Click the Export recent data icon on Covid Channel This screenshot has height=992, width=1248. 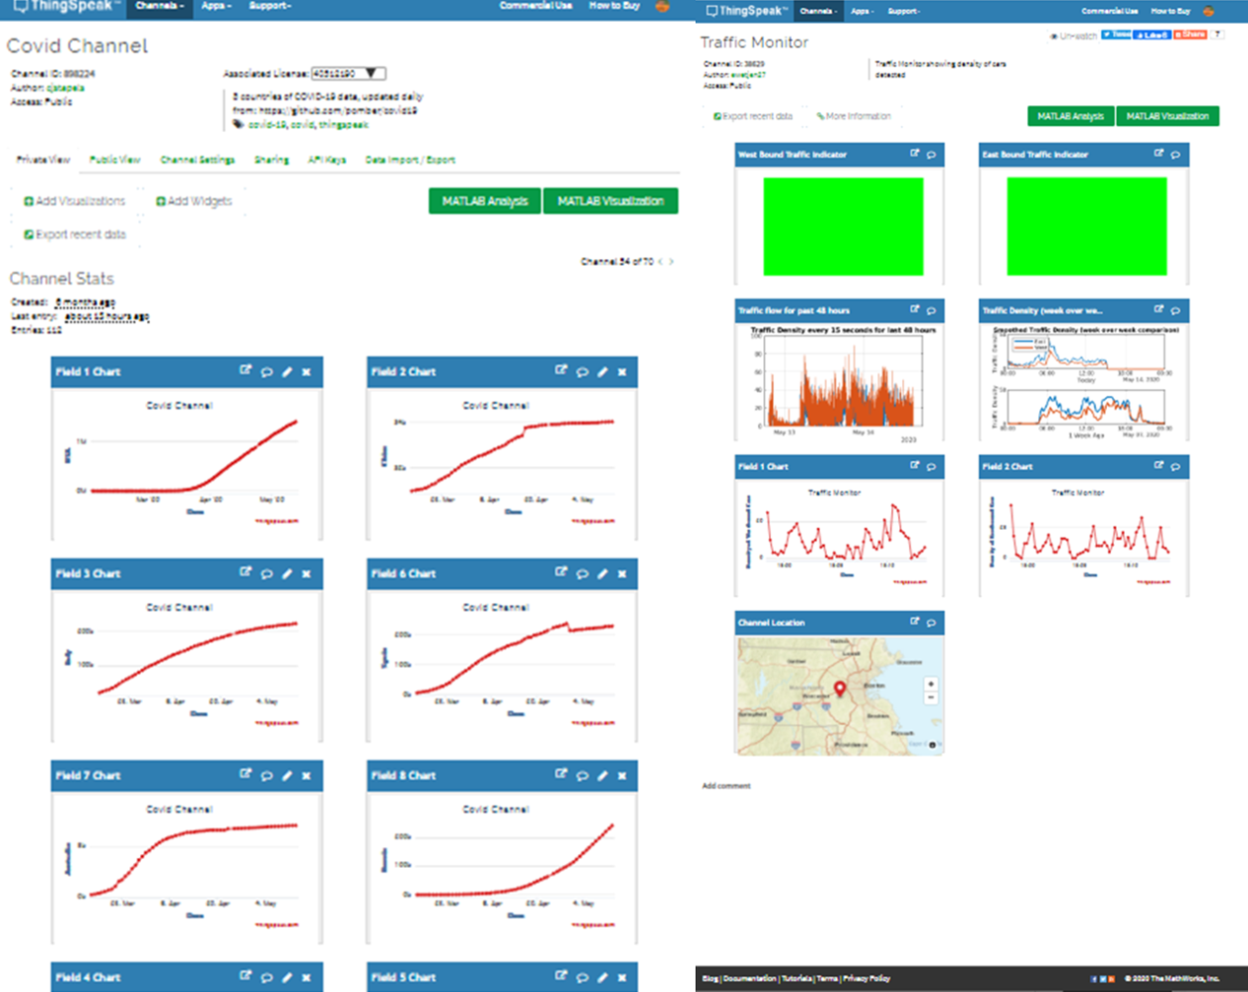(x=29, y=234)
